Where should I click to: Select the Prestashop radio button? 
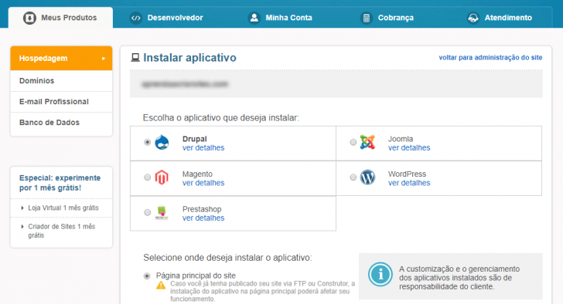pyautogui.click(x=147, y=212)
